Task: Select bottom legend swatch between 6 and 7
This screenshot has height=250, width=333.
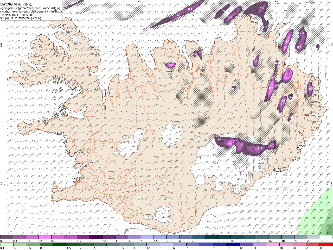Action: [179, 244]
